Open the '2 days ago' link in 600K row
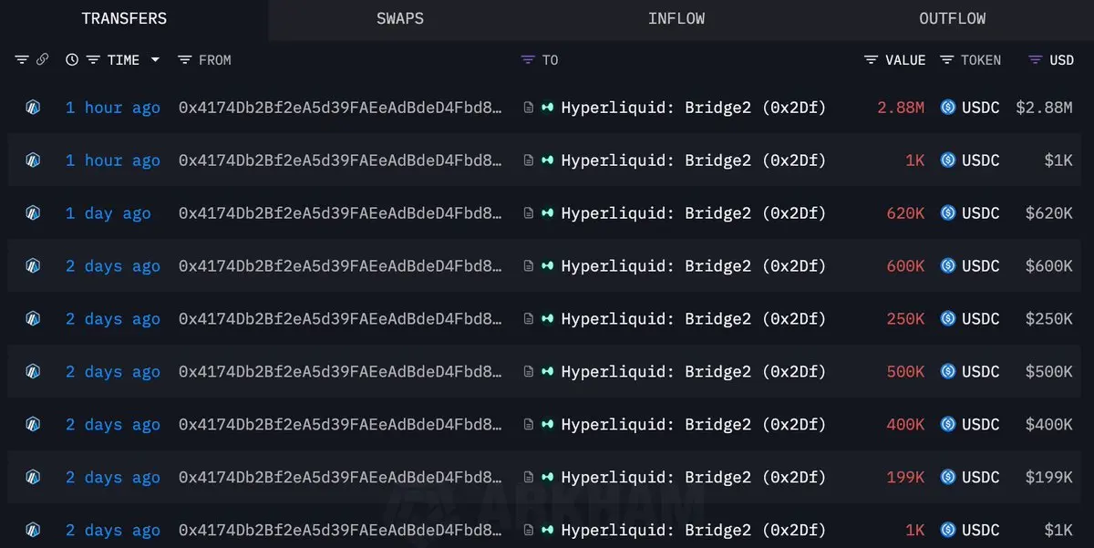 pyautogui.click(x=113, y=266)
